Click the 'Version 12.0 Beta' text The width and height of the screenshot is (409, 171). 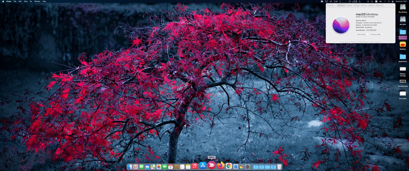[365, 17]
